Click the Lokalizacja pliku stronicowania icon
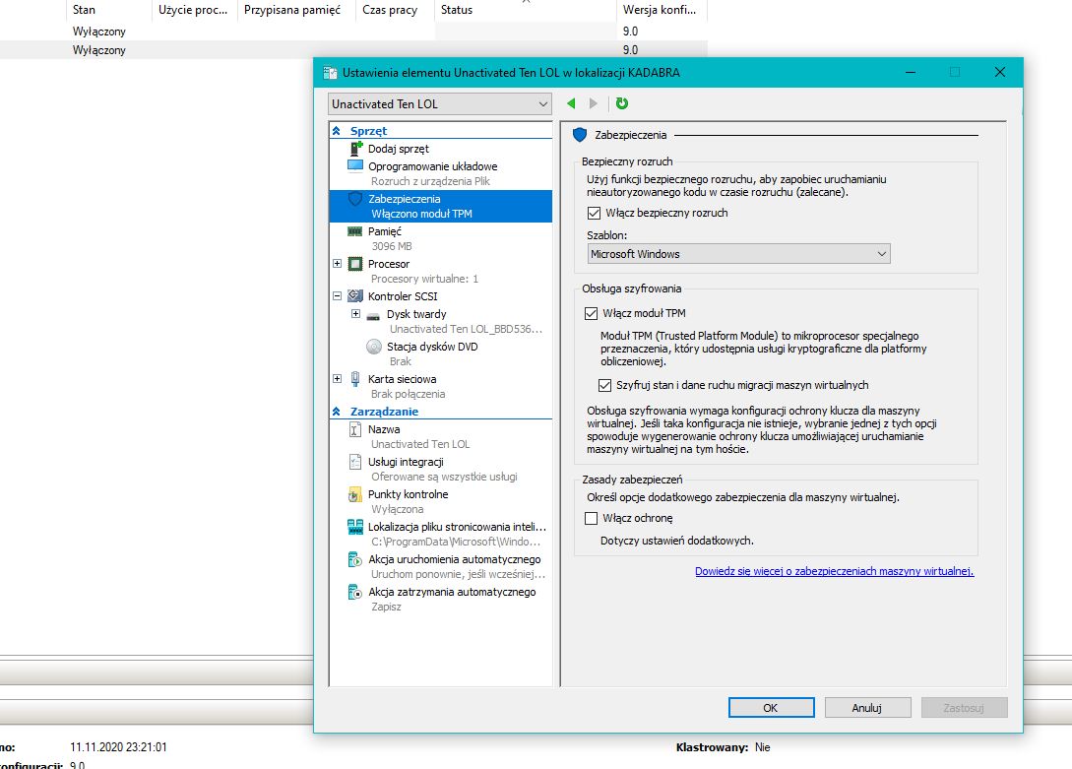Screen dimensions: 1072x769 [355, 527]
